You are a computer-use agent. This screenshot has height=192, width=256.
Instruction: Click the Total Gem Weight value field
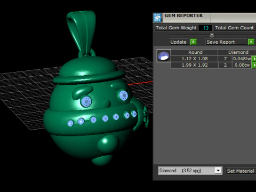pyautogui.click(x=205, y=28)
